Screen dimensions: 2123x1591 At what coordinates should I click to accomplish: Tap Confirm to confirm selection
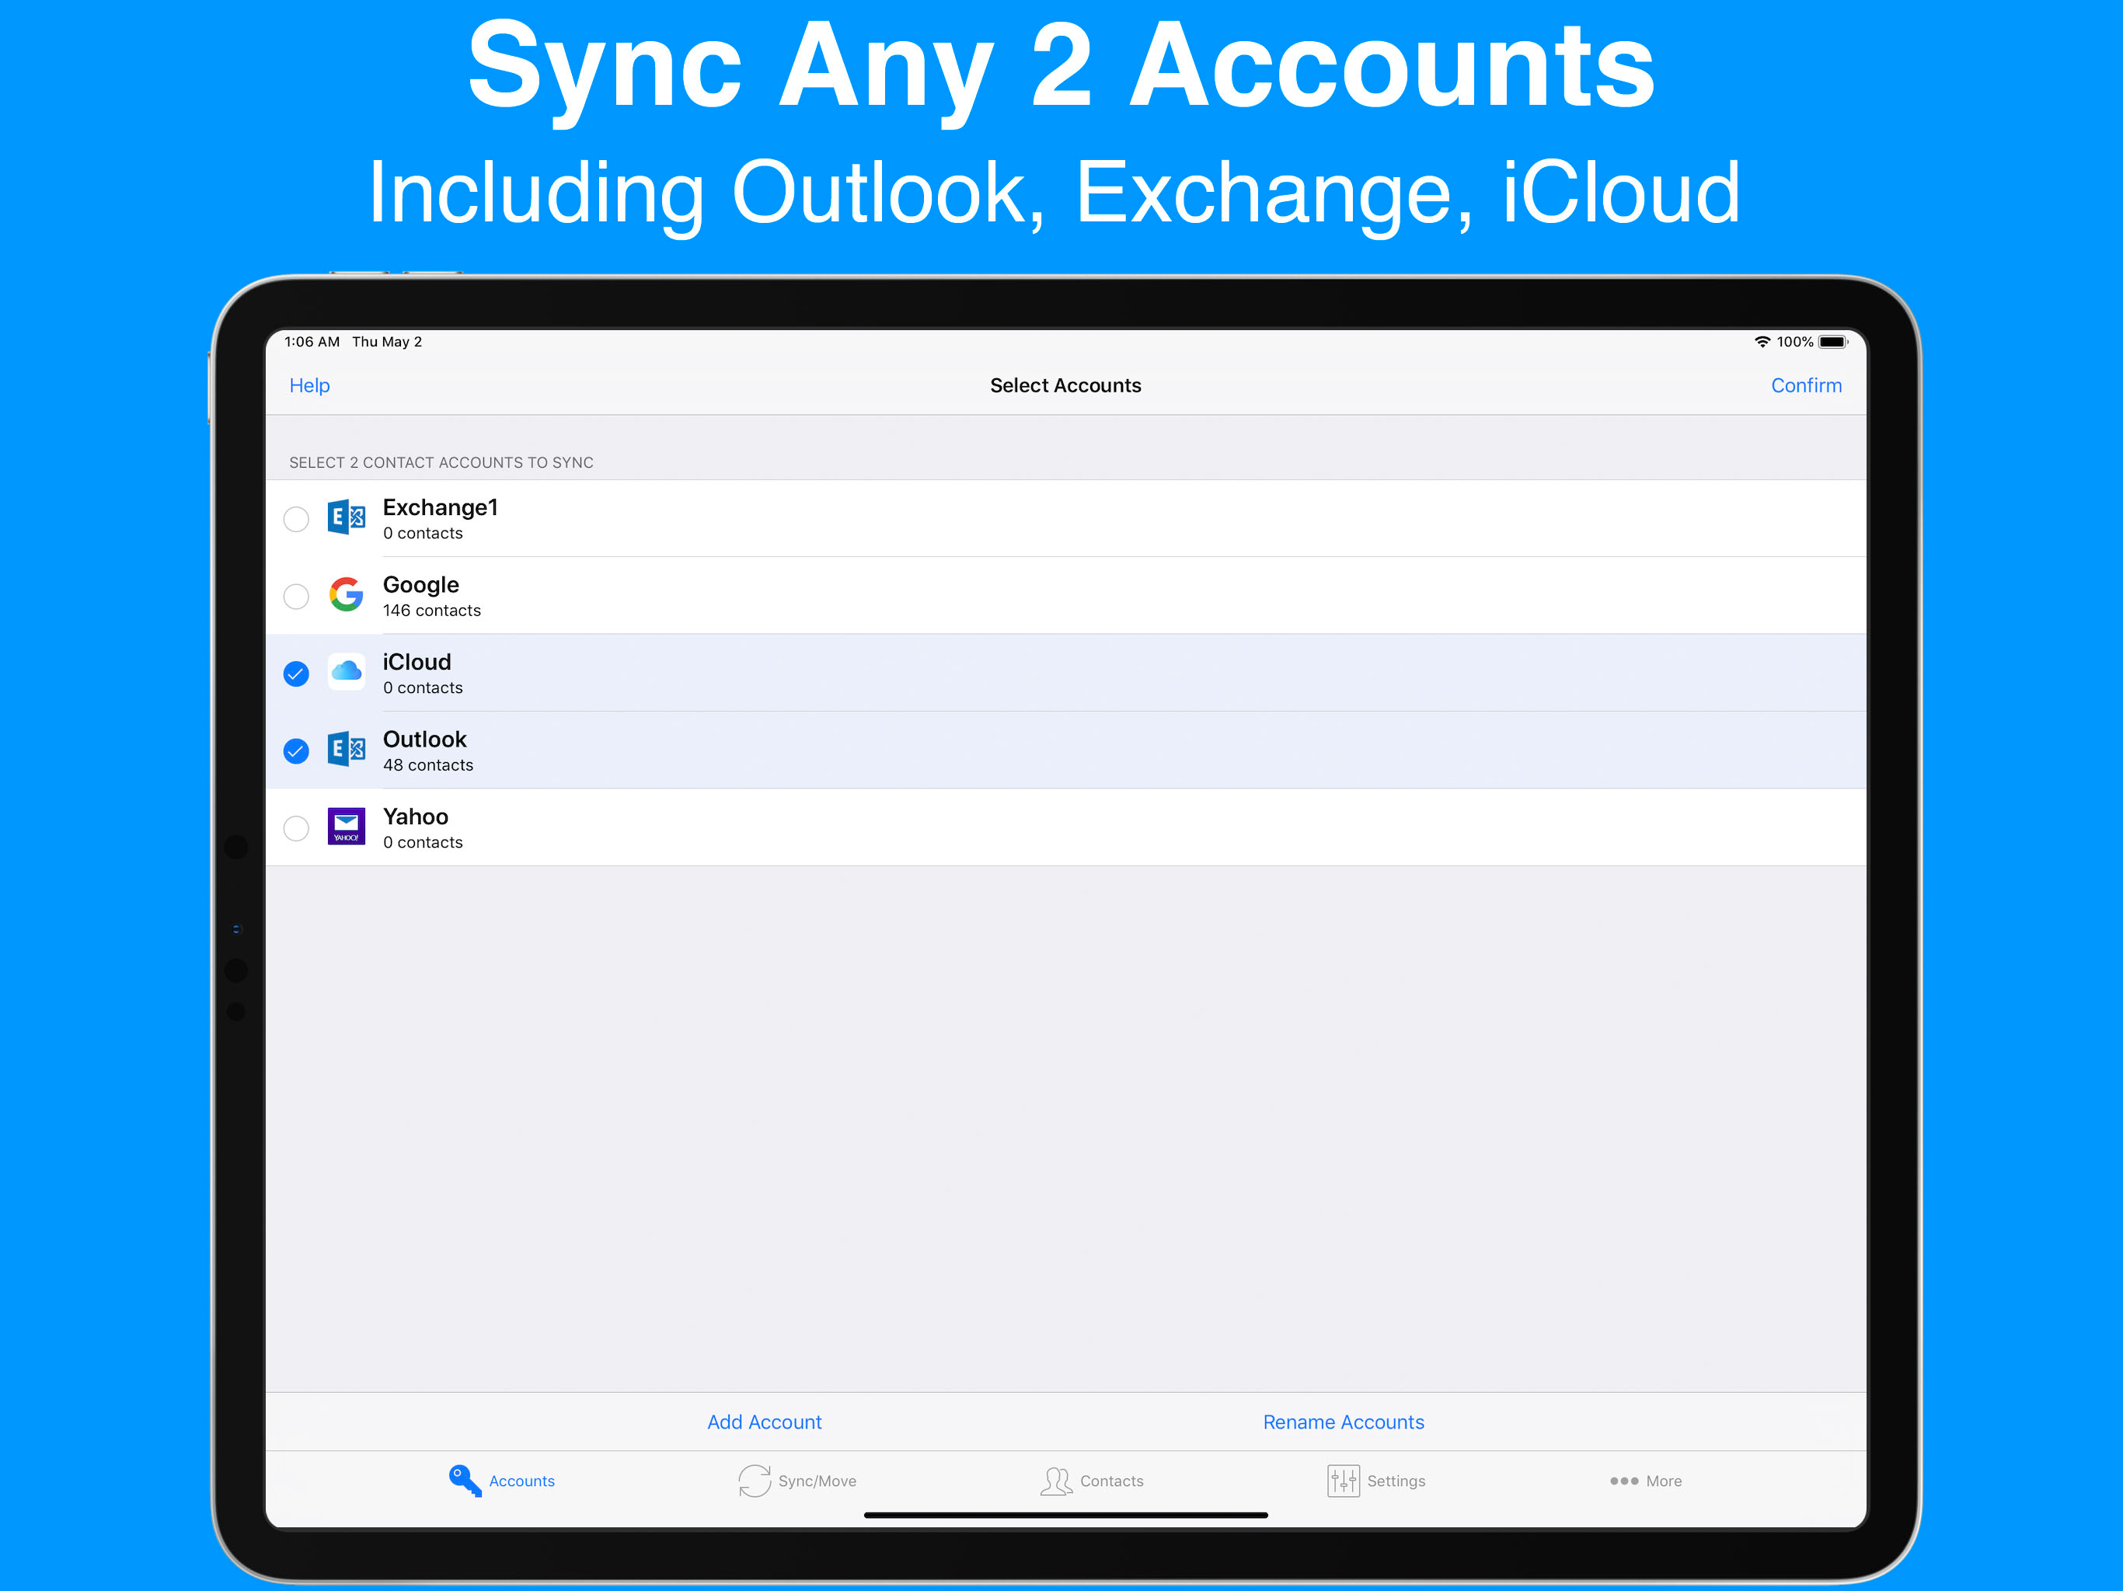pos(1805,386)
